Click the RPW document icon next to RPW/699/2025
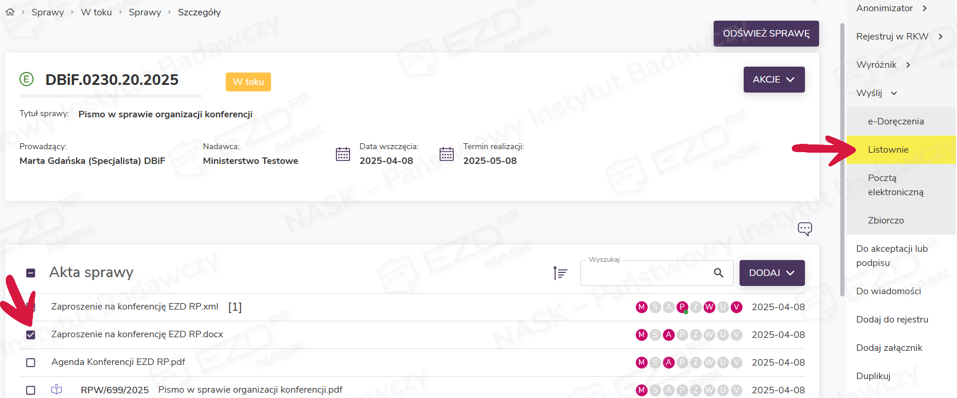The image size is (957, 398). tap(57, 390)
